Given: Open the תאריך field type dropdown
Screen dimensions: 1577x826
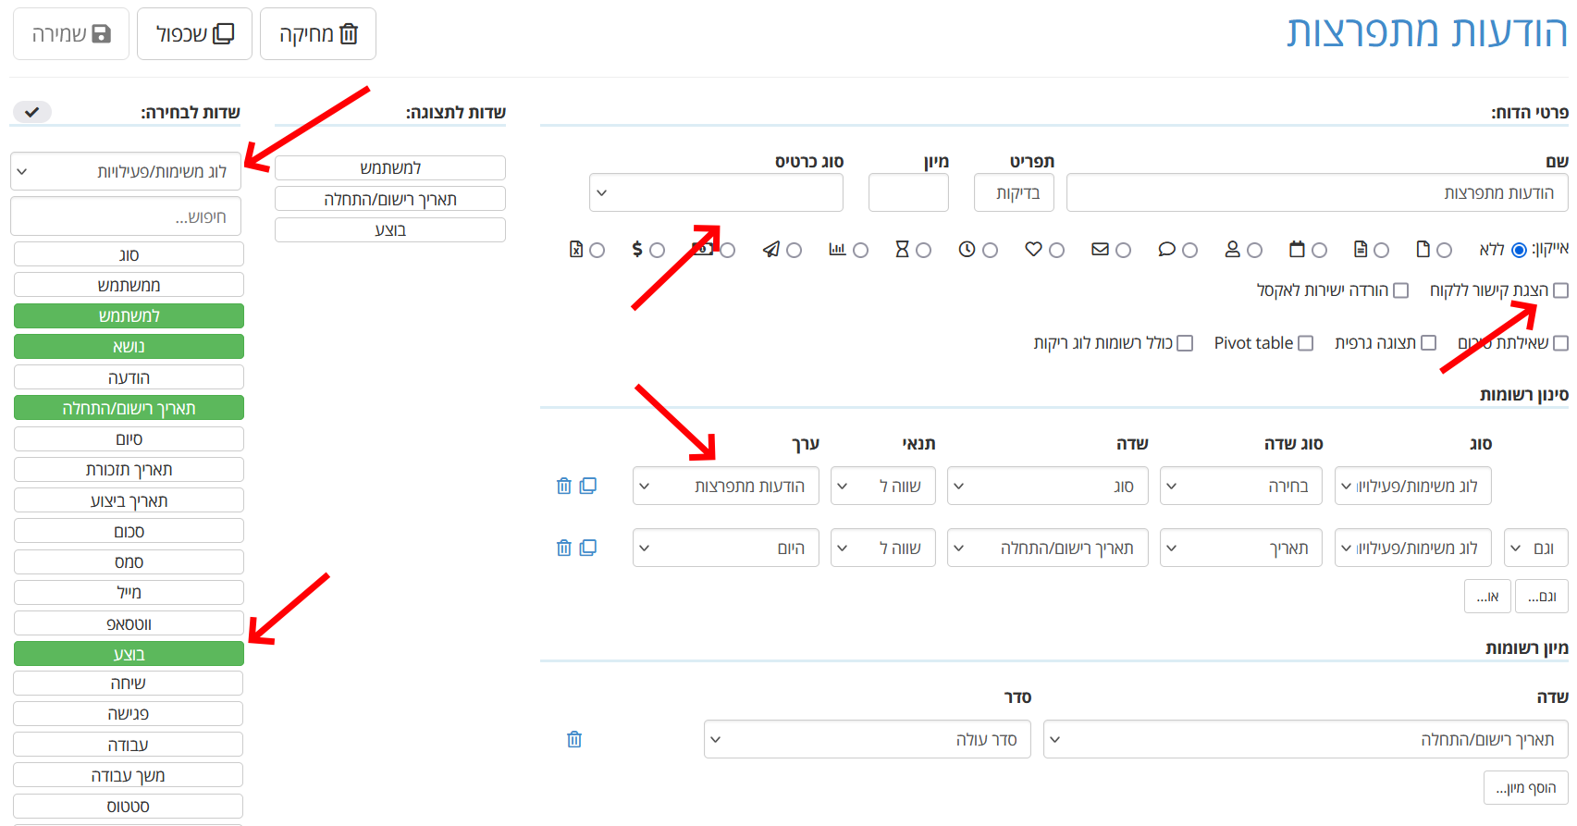Looking at the screenshot, I should point(1242,548).
